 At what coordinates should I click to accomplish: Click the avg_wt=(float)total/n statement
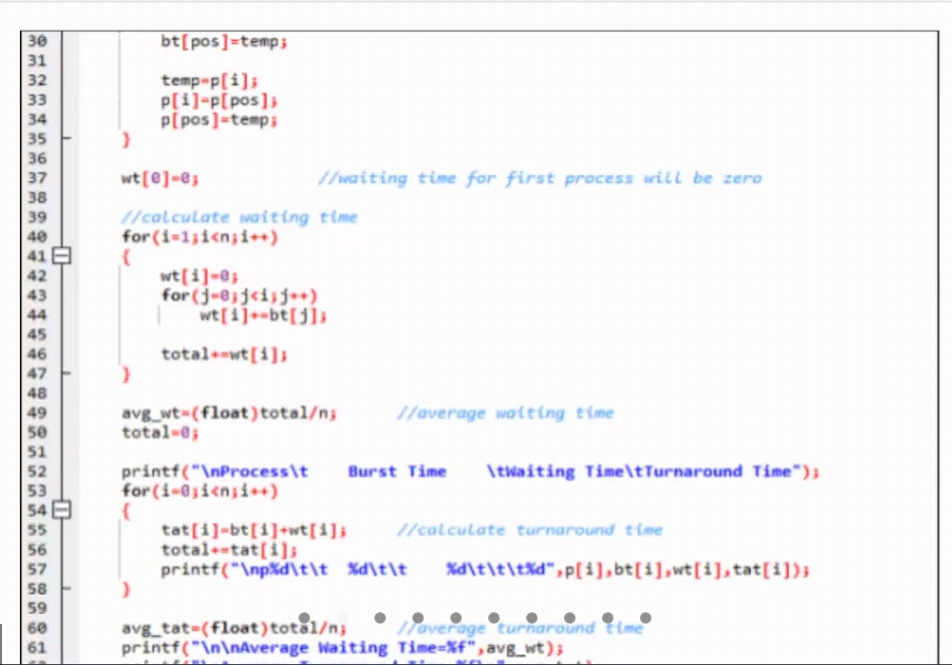coord(228,412)
